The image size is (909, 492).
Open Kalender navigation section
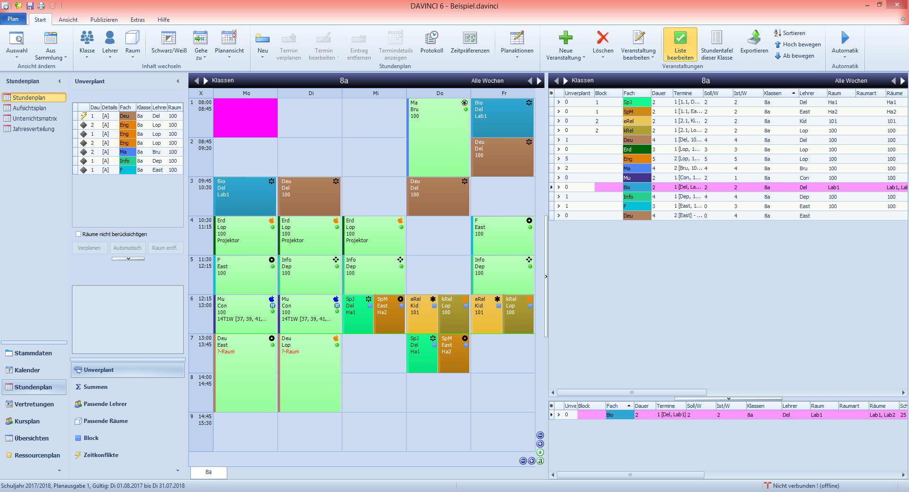tap(33, 370)
